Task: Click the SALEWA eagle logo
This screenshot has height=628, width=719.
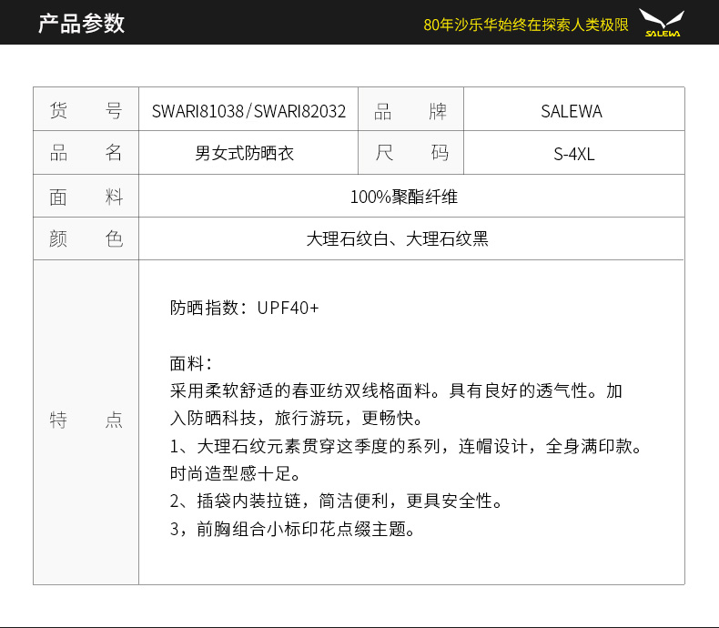Action: pyautogui.click(x=663, y=23)
